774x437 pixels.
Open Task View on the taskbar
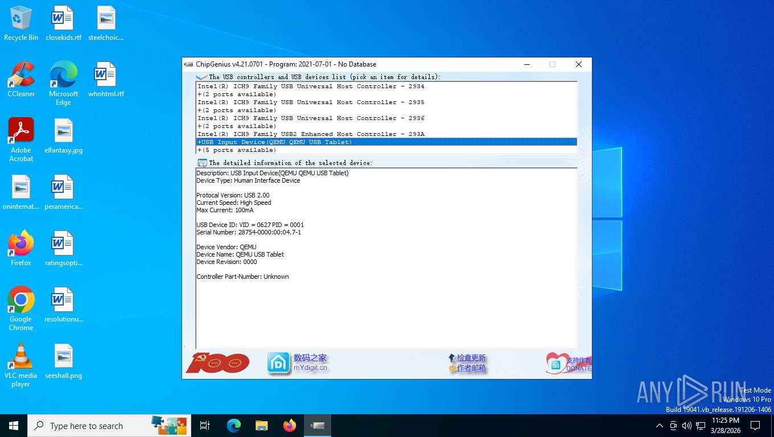point(205,426)
